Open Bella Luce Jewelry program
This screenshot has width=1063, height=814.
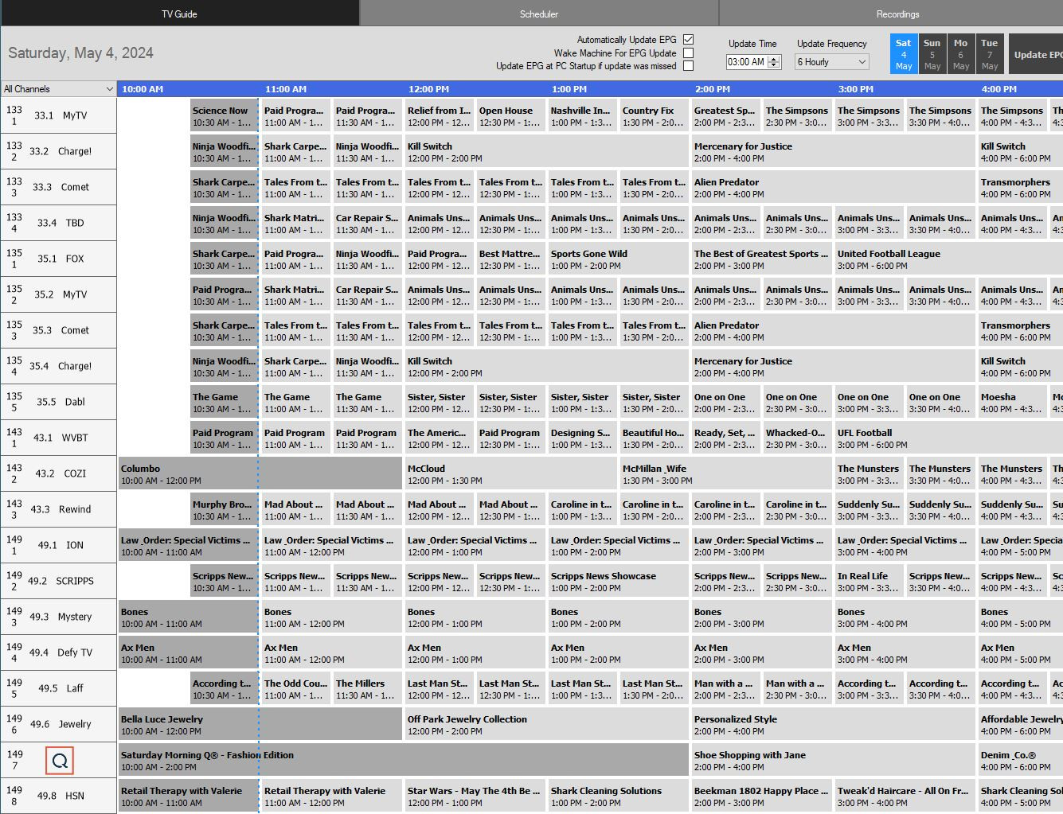(260, 724)
